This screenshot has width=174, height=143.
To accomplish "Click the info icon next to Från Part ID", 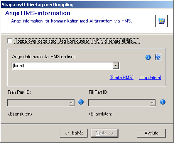I will pyautogui.click(x=81, y=102).
